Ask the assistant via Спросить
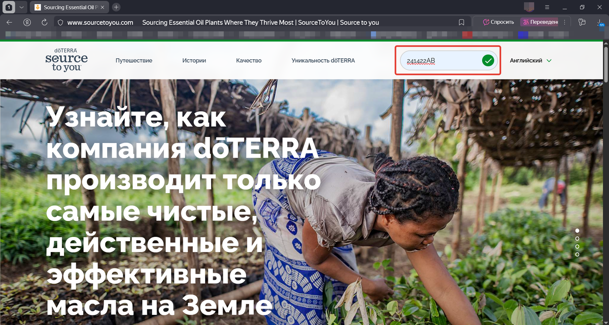609x325 pixels. [498, 22]
